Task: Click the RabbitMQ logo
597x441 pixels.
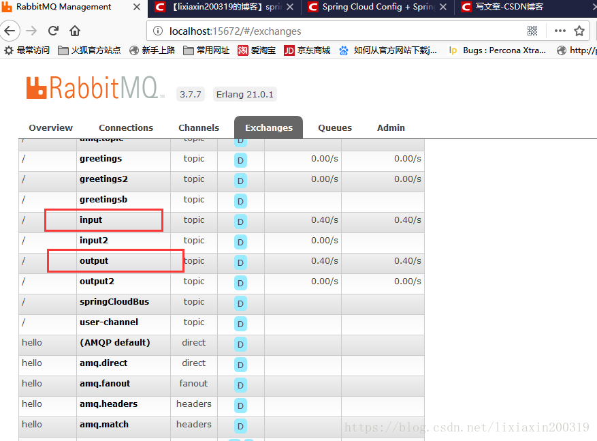Action: pyautogui.click(x=95, y=88)
